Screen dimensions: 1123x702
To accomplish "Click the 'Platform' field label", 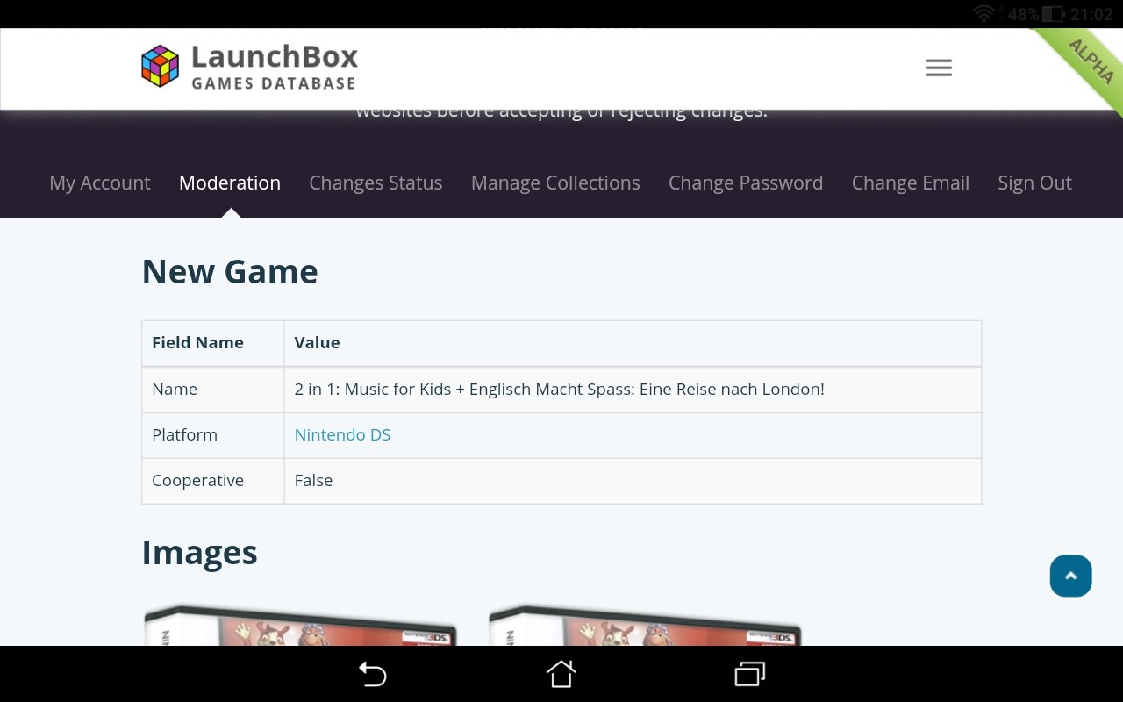I will 184,434.
